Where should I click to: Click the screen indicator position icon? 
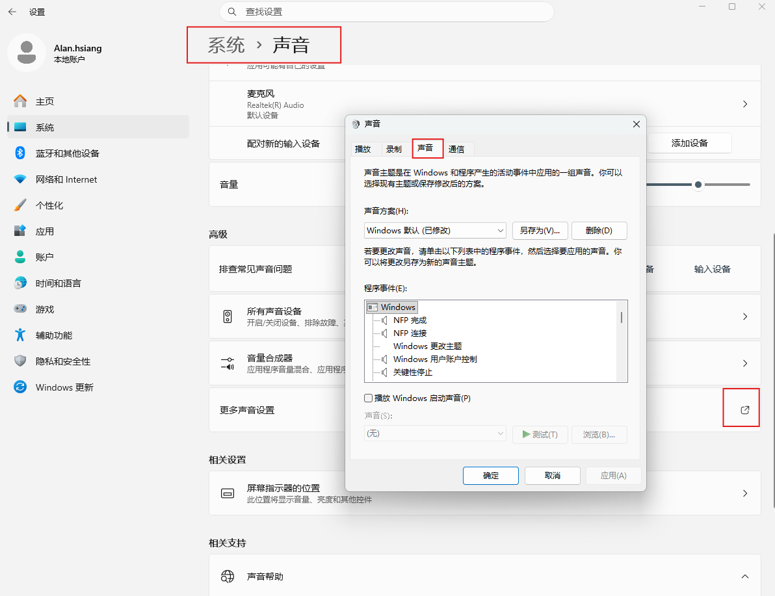tap(228, 493)
